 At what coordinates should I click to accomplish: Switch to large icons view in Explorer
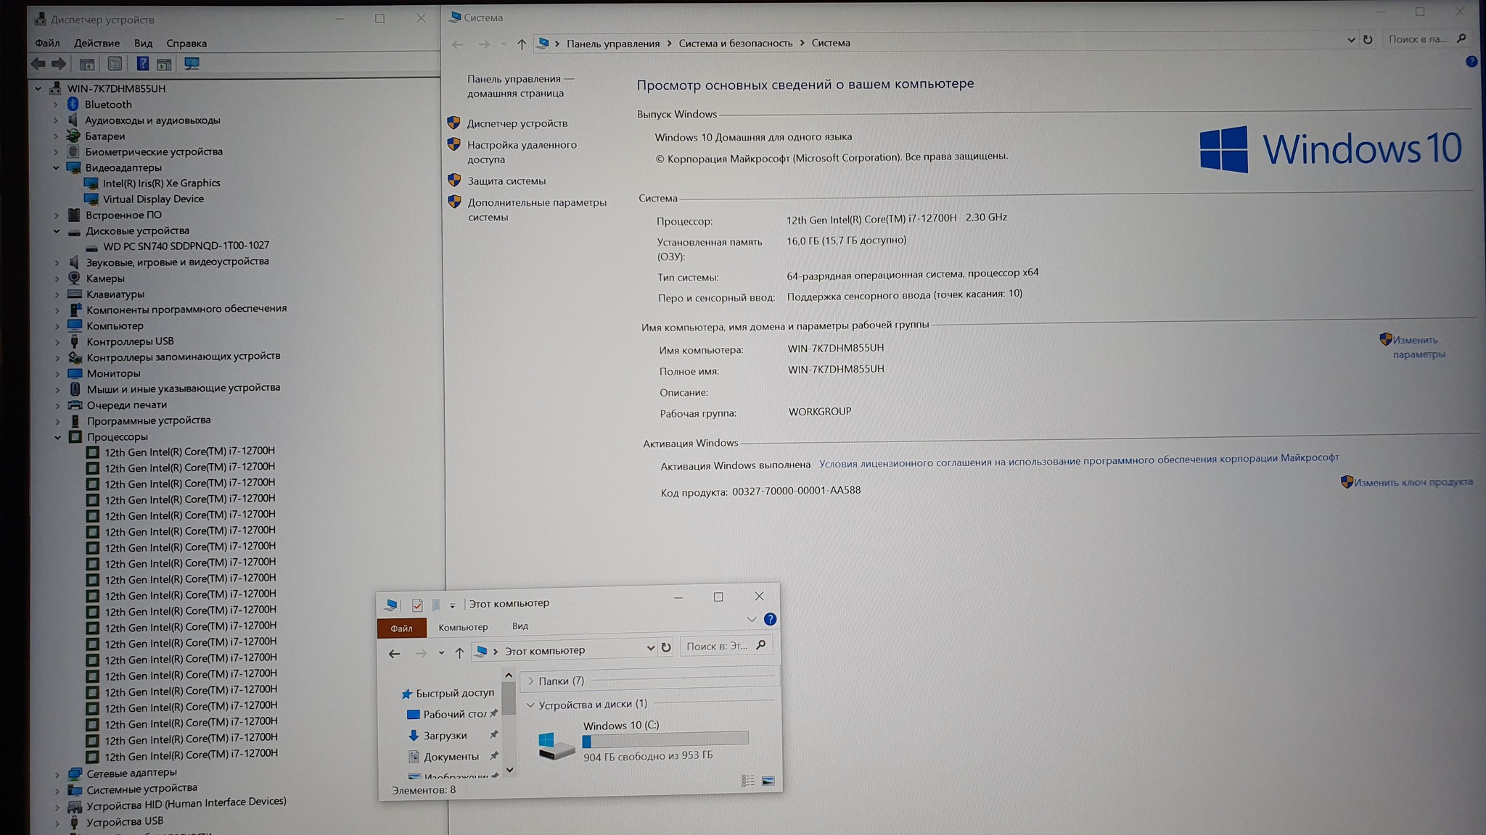(768, 781)
